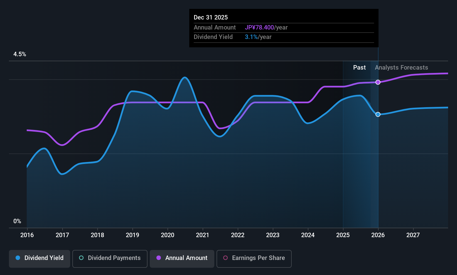Screen dimensions: 457x275
Task: Click the 2023 x-axis label
Action: pos(273,235)
